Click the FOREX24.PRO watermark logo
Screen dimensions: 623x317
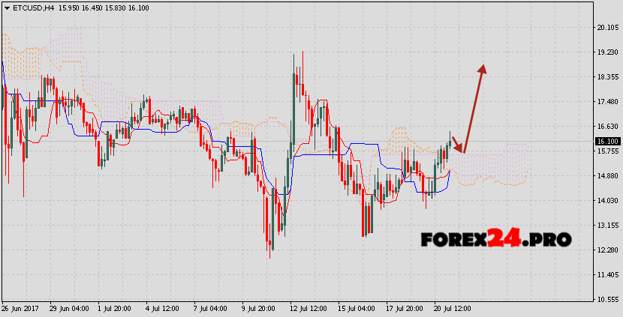(x=496, y=240)
